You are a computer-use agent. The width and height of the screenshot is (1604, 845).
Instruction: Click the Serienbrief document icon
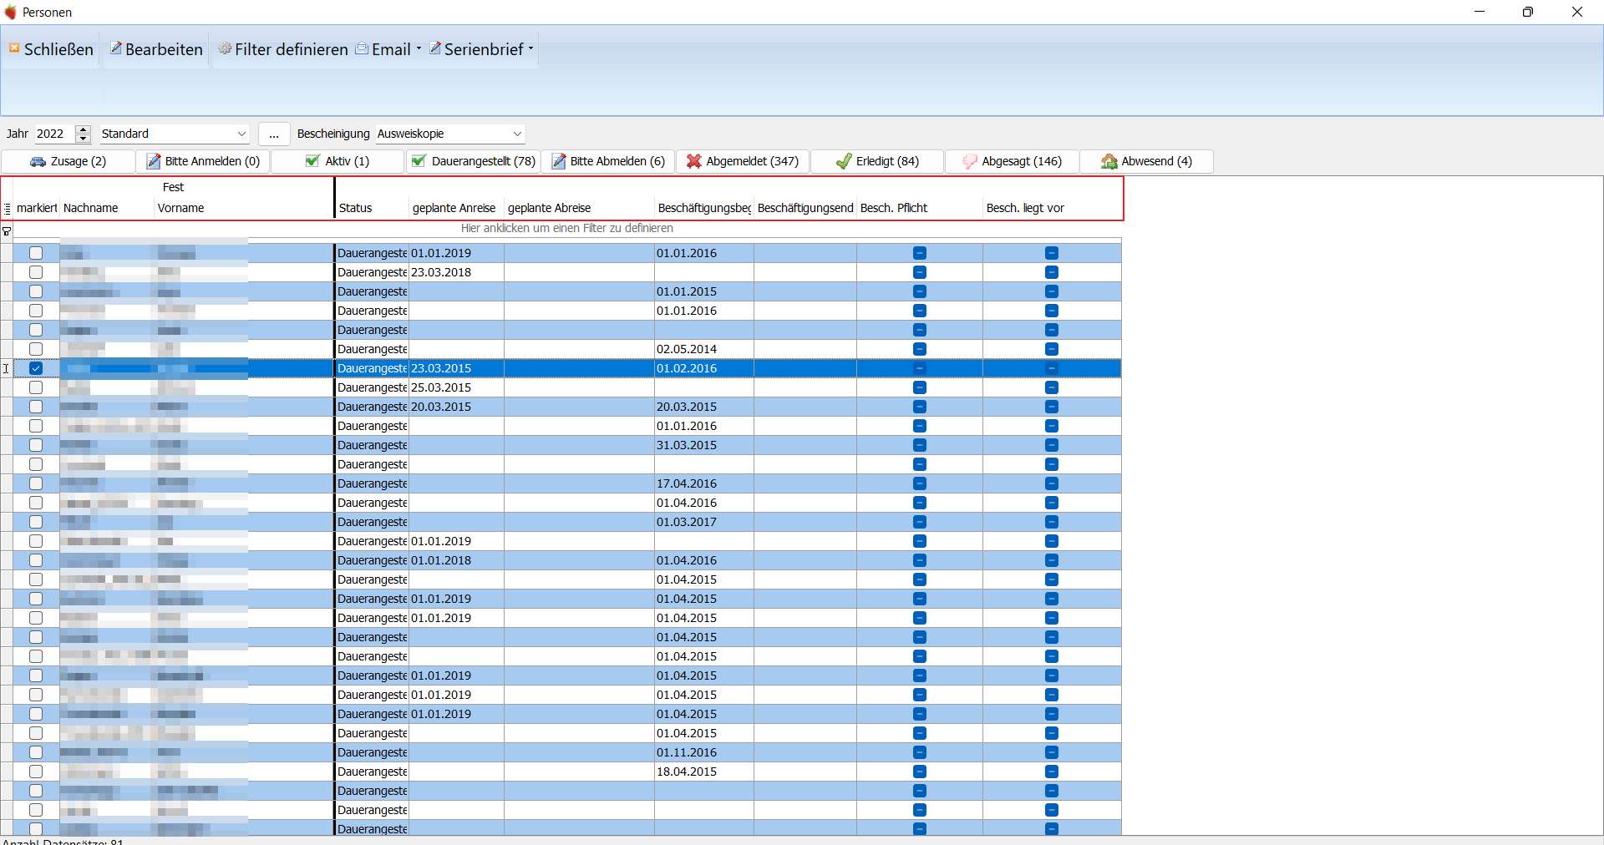click(435, 48)
